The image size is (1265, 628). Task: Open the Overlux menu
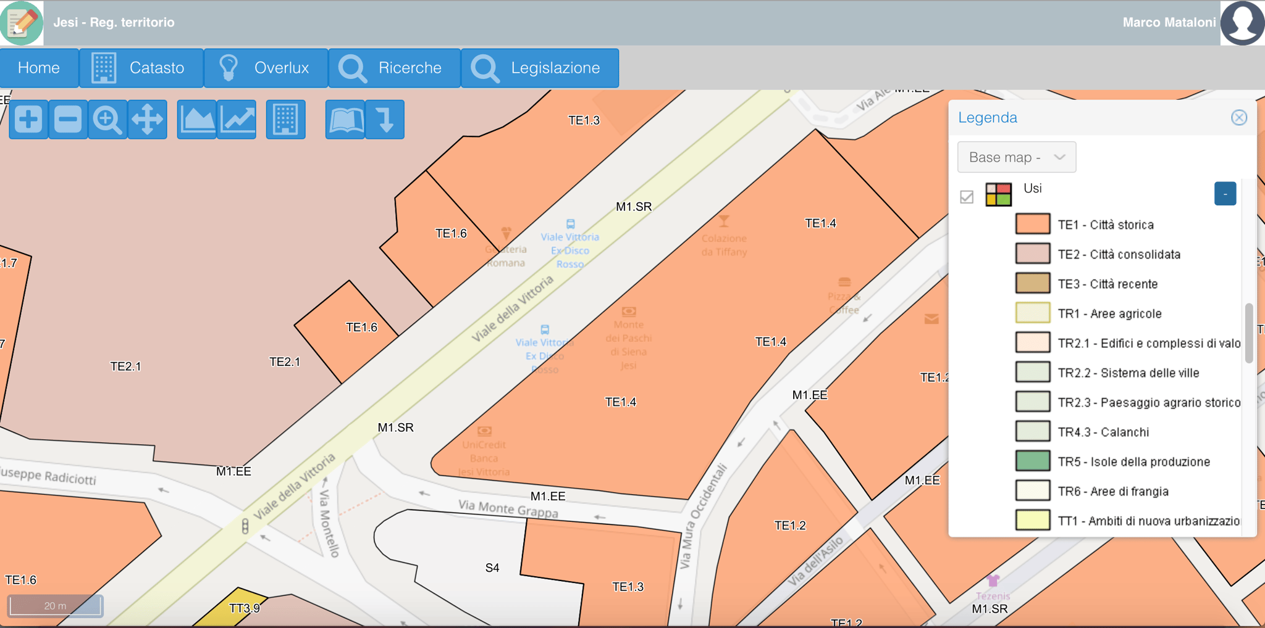pyautogui.click(x=266, y=68)
